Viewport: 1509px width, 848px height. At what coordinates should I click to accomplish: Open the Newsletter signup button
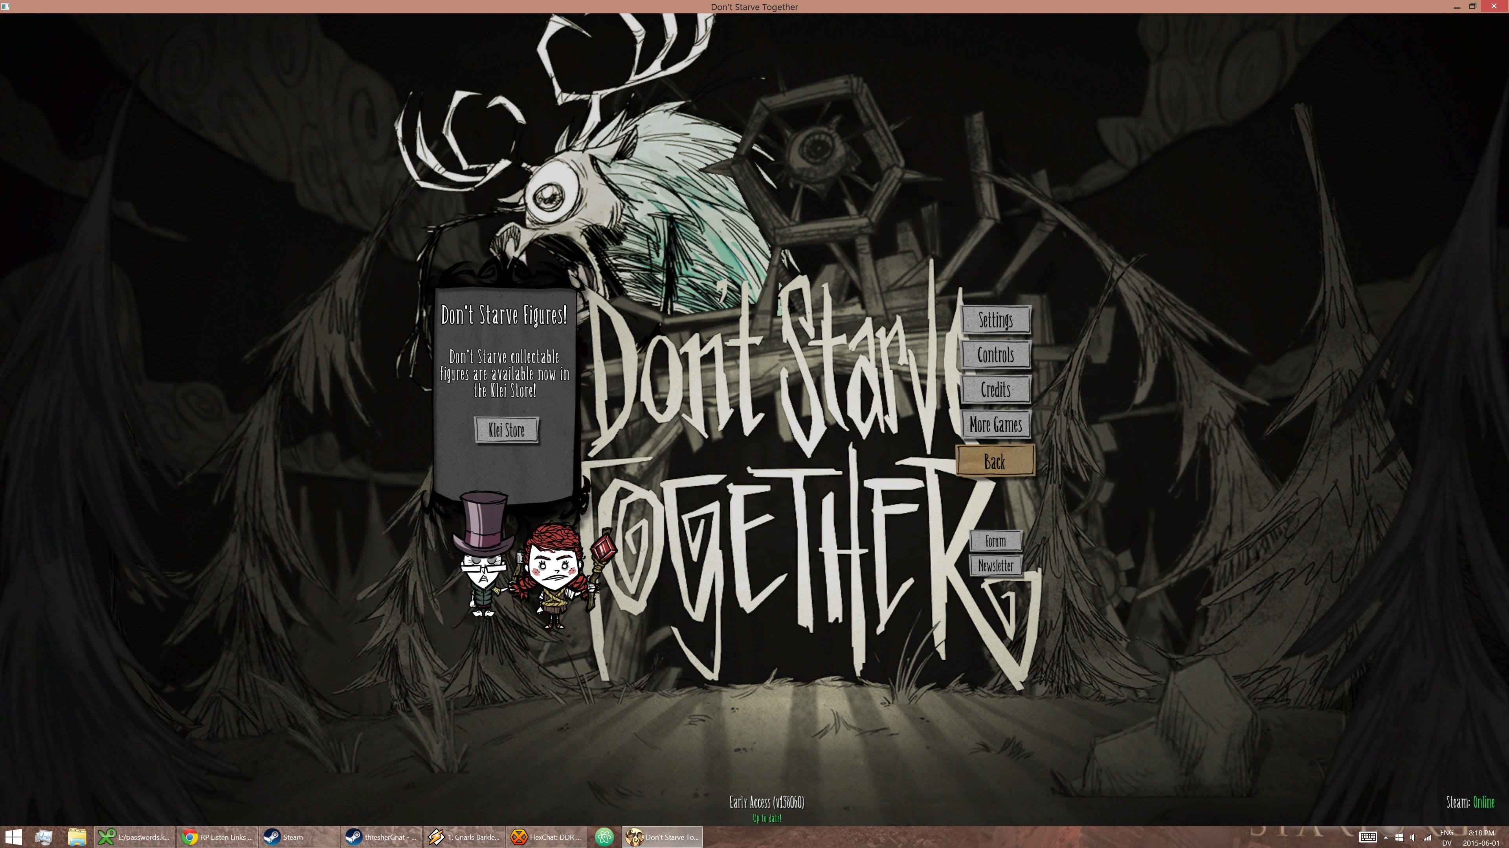[x=995, y=565]
